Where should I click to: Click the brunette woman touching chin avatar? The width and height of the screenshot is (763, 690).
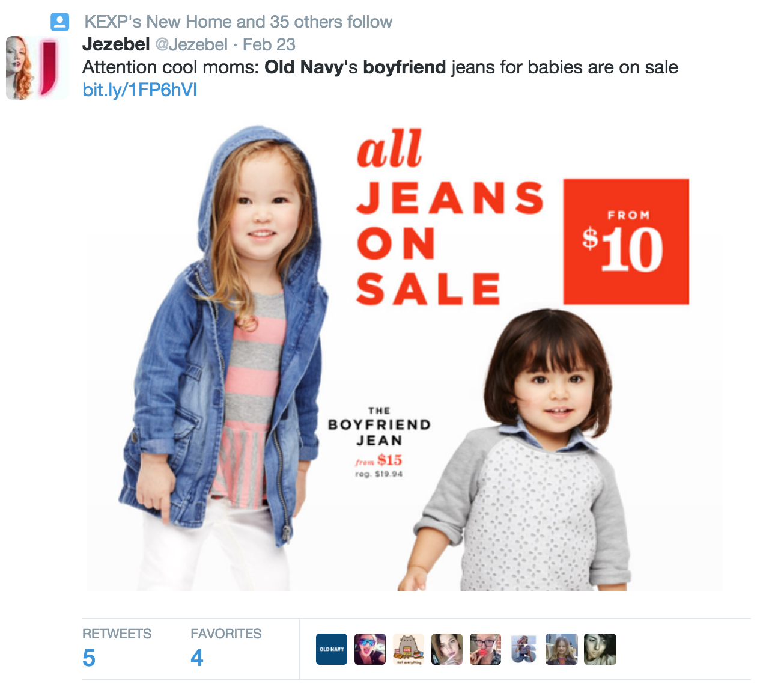click(447, 649)
